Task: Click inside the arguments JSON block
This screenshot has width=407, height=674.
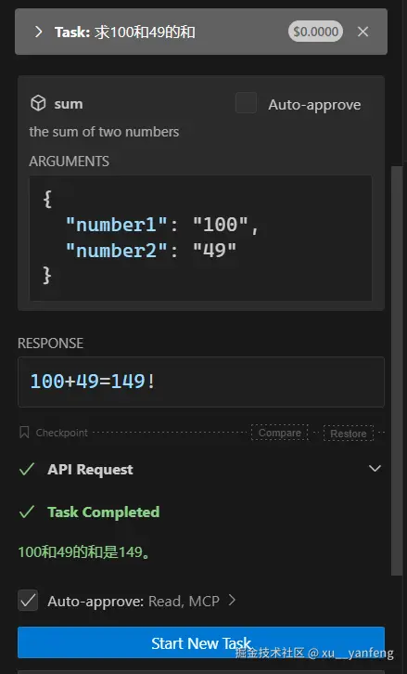Action: [x=200, y=238]
